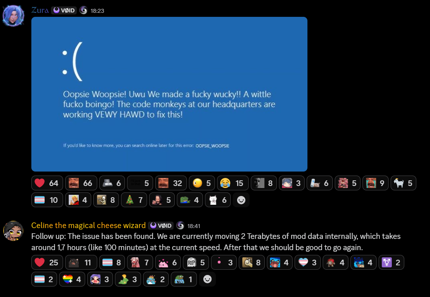Toggle the trans flag reaction showing 8

click(x=112, y=262)
